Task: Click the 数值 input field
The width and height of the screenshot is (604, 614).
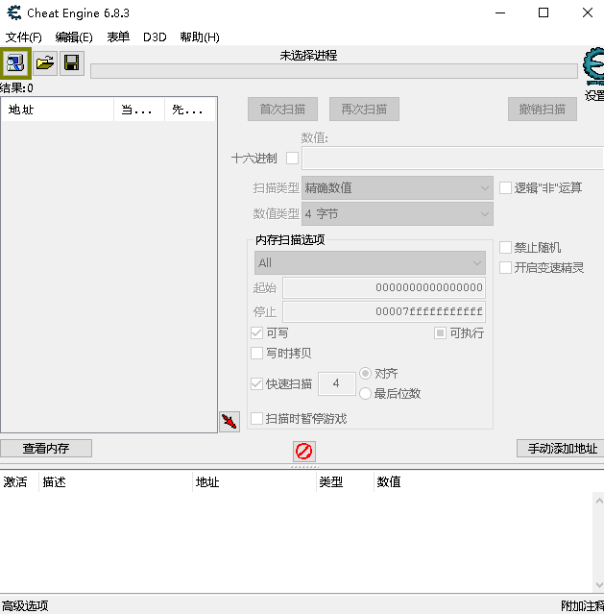Action: tap(453, 159)
